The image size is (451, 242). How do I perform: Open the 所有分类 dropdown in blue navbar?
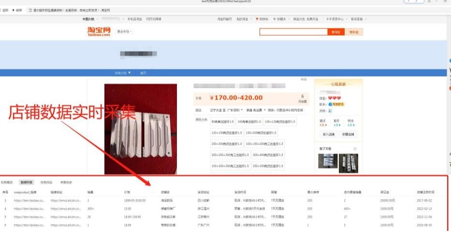click(122, 73)
